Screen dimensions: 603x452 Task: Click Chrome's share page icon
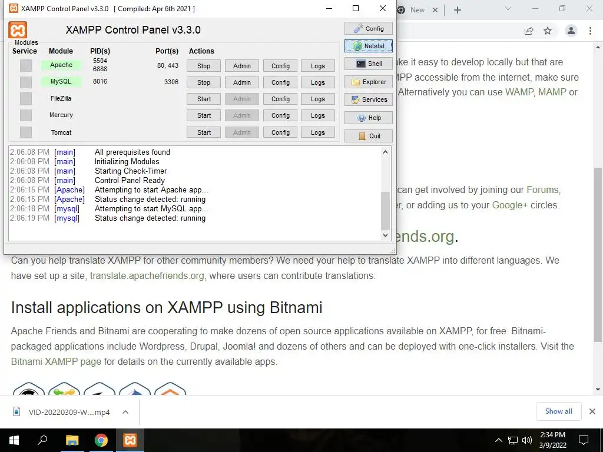click(529, 31)
